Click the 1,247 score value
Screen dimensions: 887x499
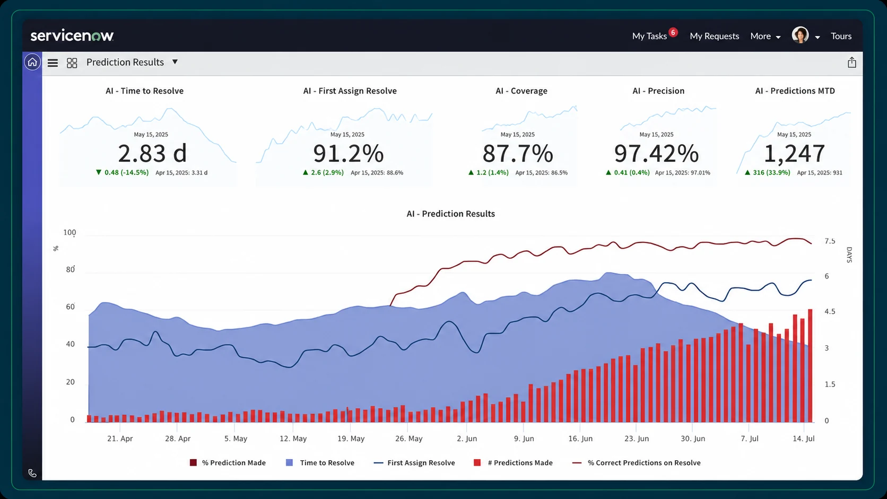click(794, 154)
